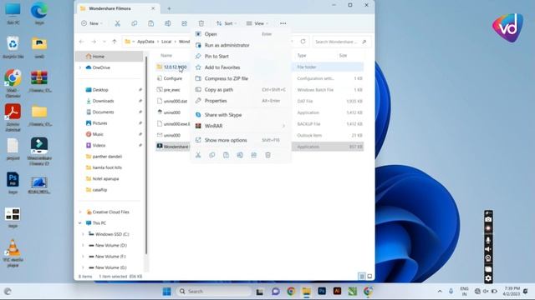Select Home in the navigation pane
Viewport: 535px width, 300px height.
pos(110,57)
